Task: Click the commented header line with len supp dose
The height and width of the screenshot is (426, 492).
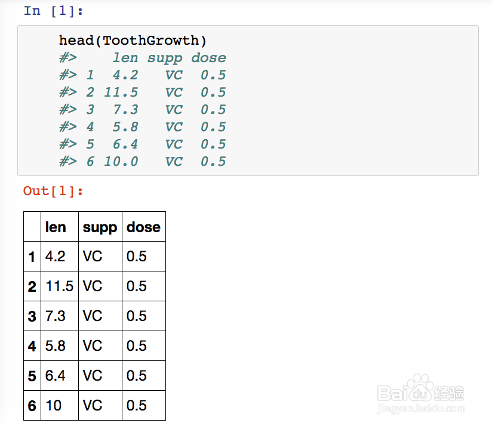Action: tap(142, 58)
